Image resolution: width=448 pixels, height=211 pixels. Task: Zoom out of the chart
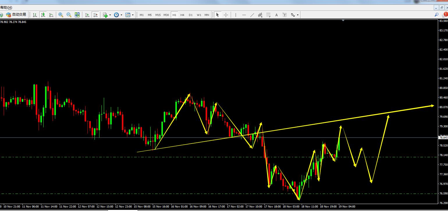(69, 15)
